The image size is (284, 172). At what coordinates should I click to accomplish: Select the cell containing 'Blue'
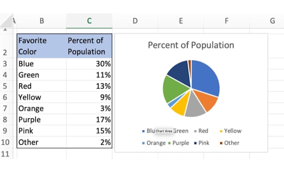(x=42, y=64)
